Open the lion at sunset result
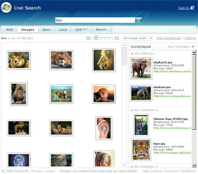 tap(104, 94)
